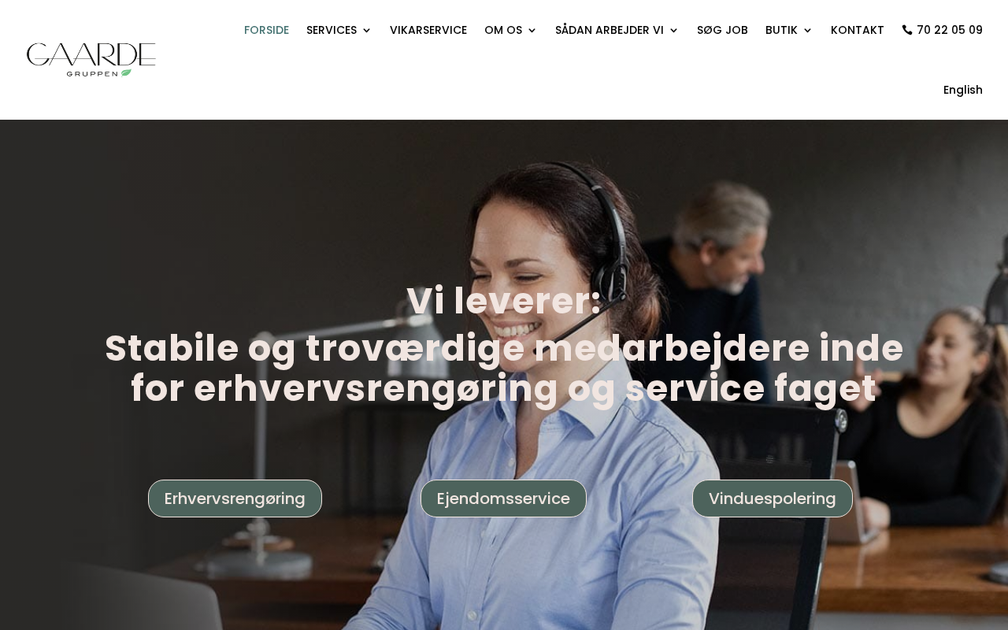Open the Kontakt menu item

[x=858, y=30]
